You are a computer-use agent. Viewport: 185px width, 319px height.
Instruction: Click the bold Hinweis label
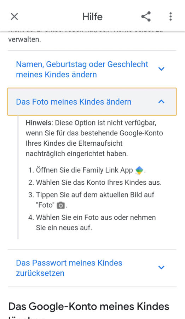pos(38,123)
